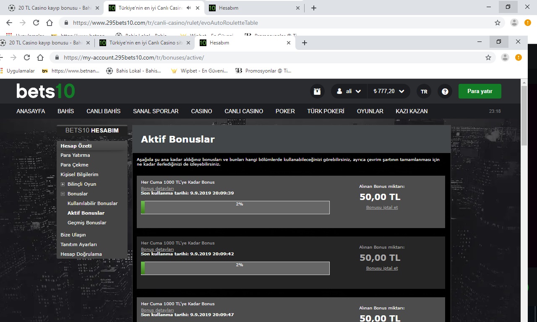Open TÜRK POKERİ menu

(x=326, y=111)
